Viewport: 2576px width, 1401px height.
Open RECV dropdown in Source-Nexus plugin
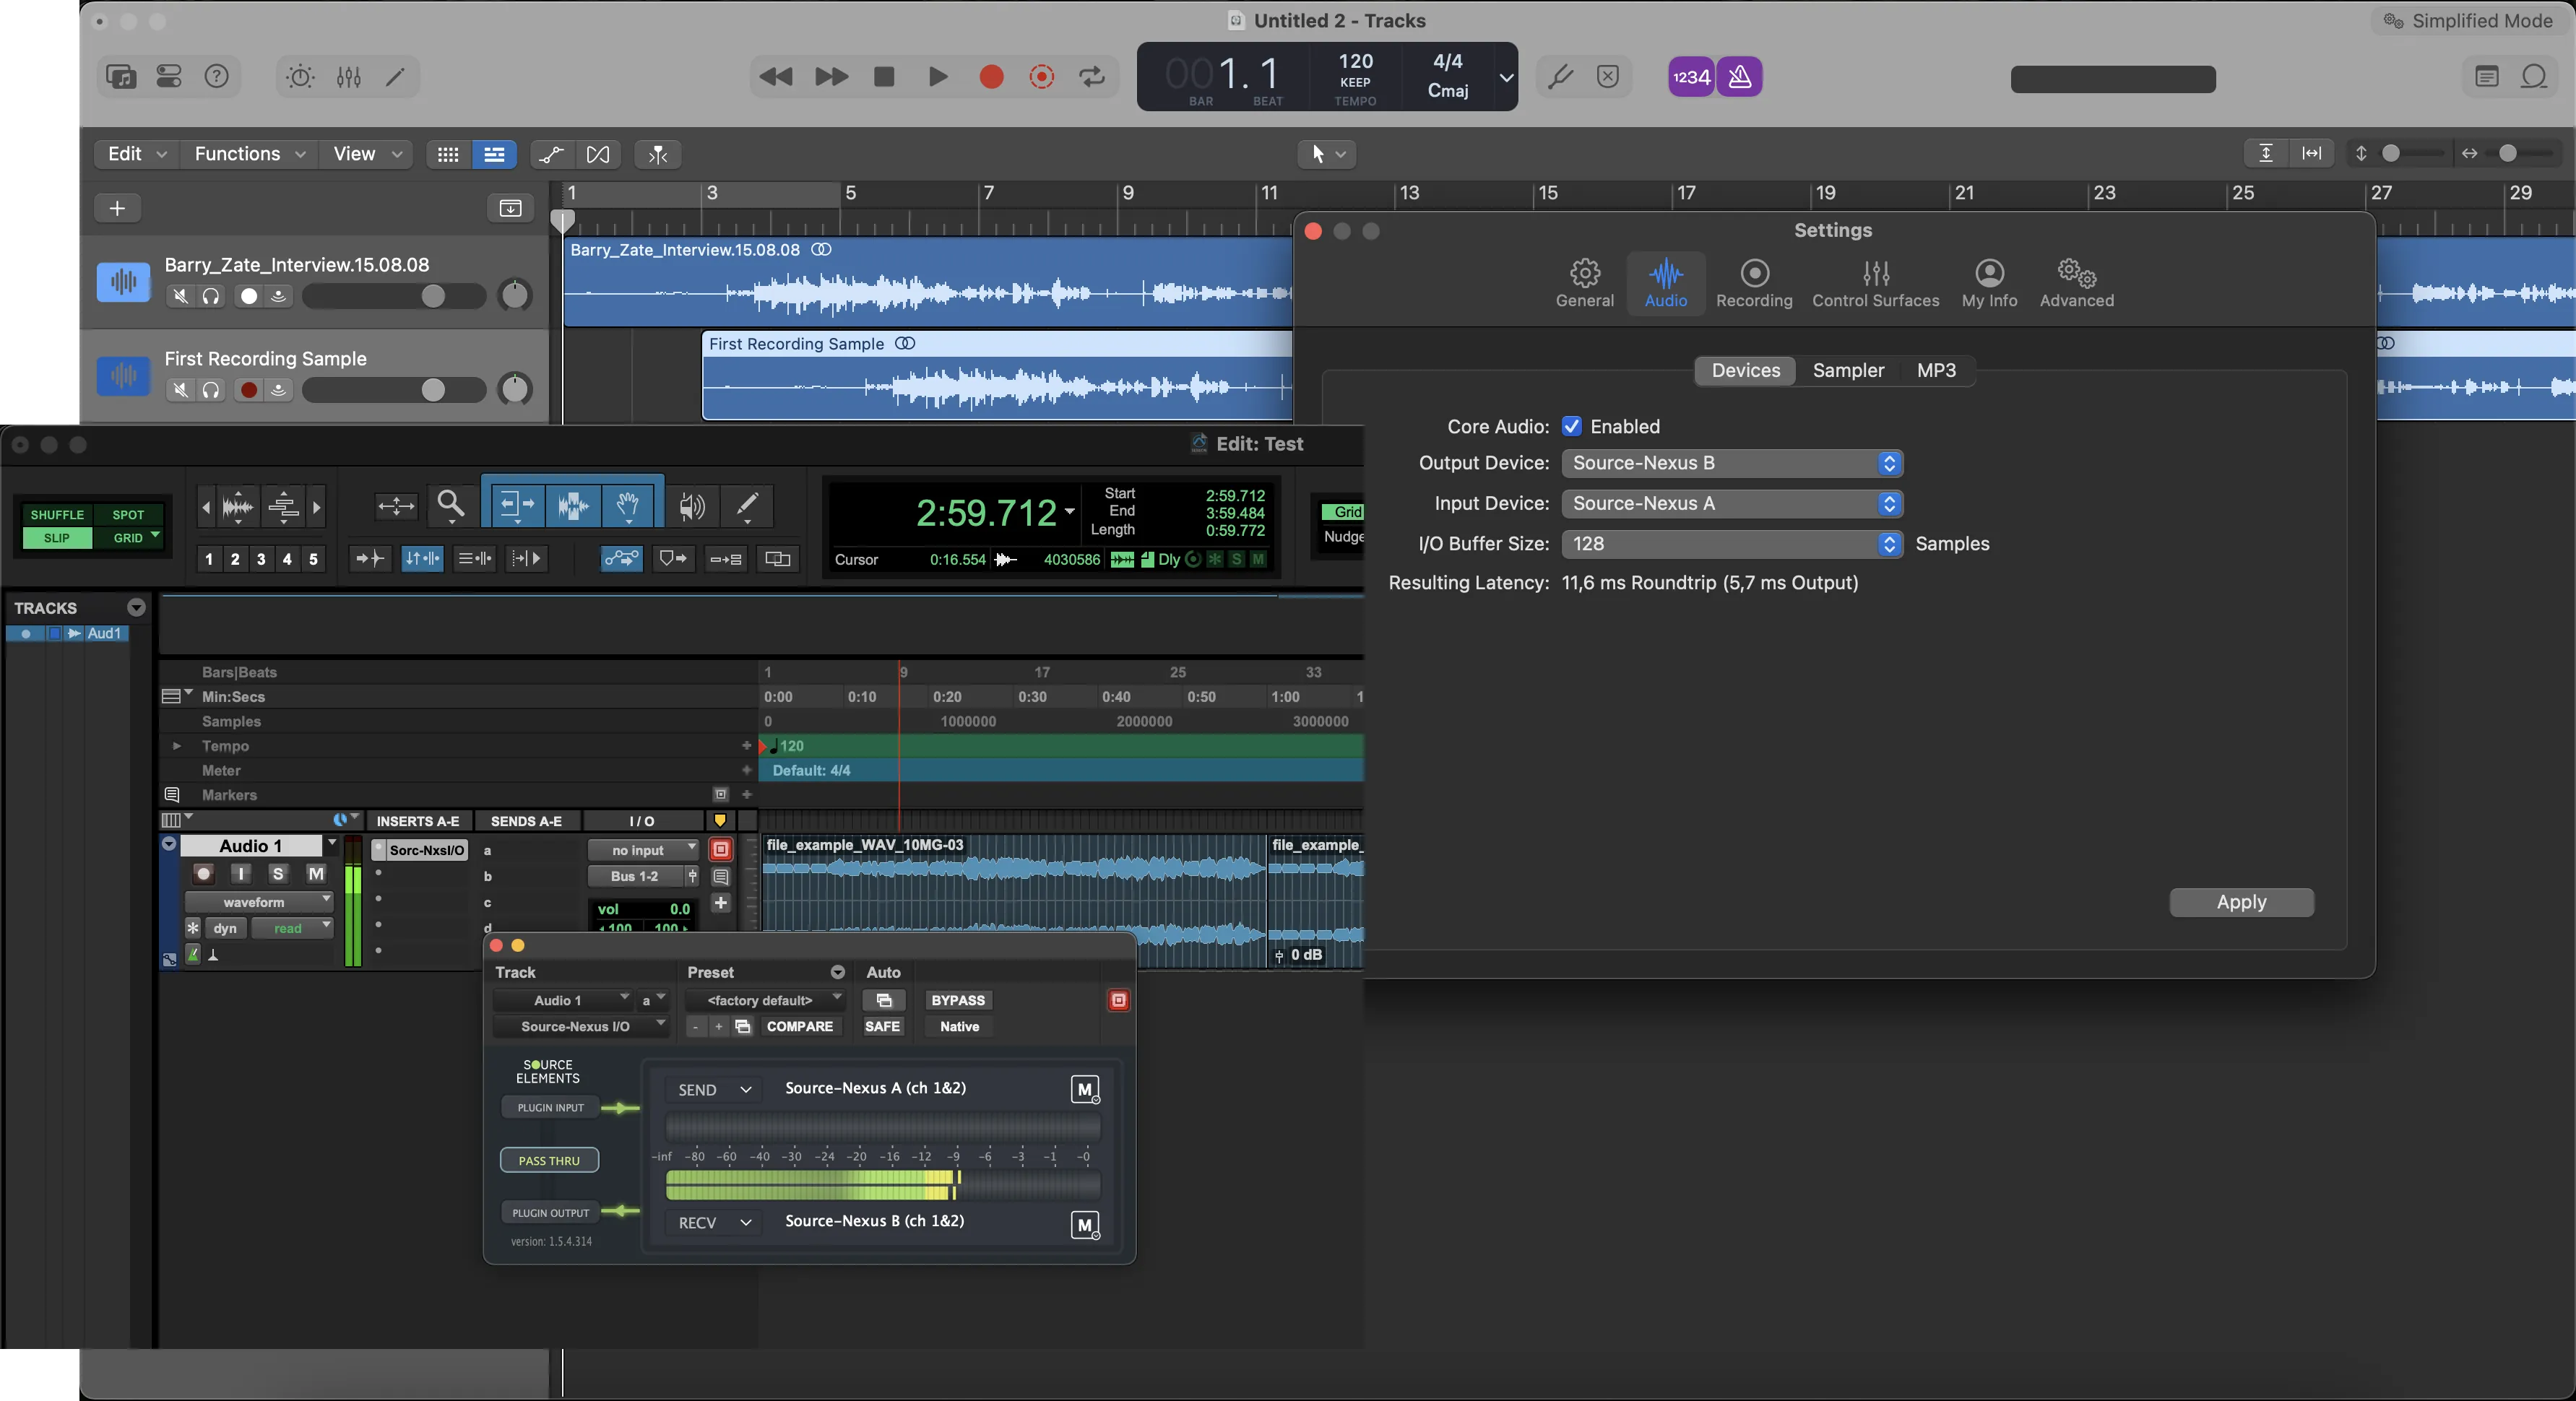pos(714,1223)
